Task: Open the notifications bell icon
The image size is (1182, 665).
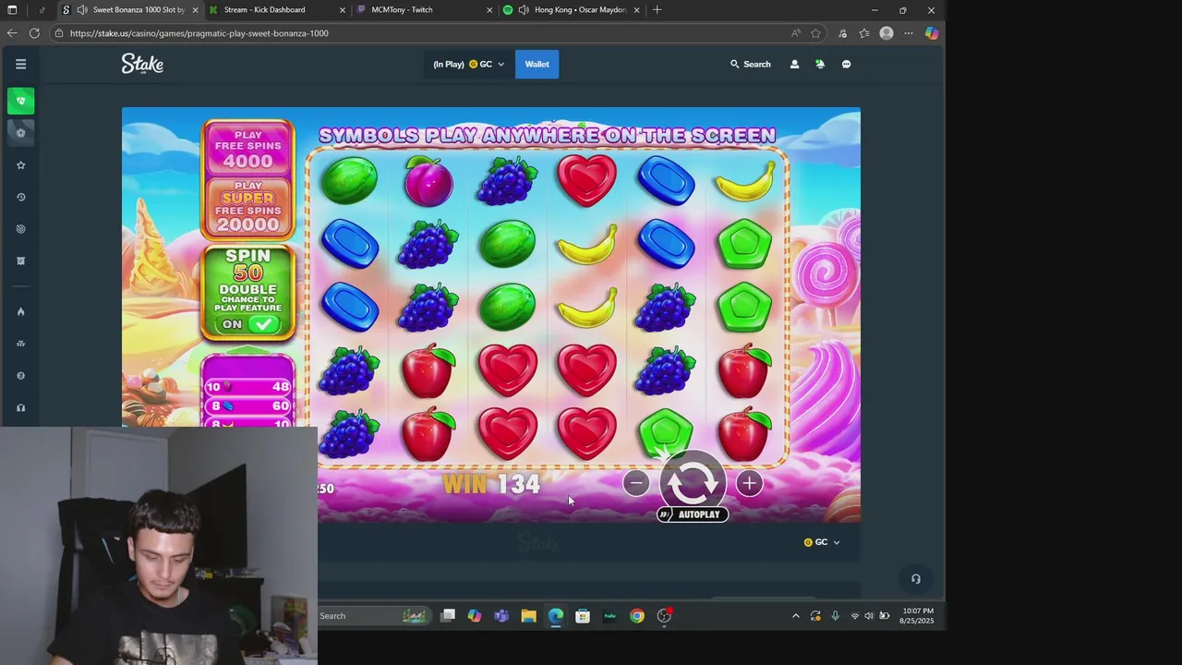Action: point(820,64)
